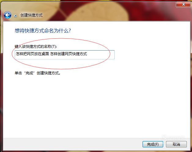Click the small shortcut icon beside title

point(15,16)
